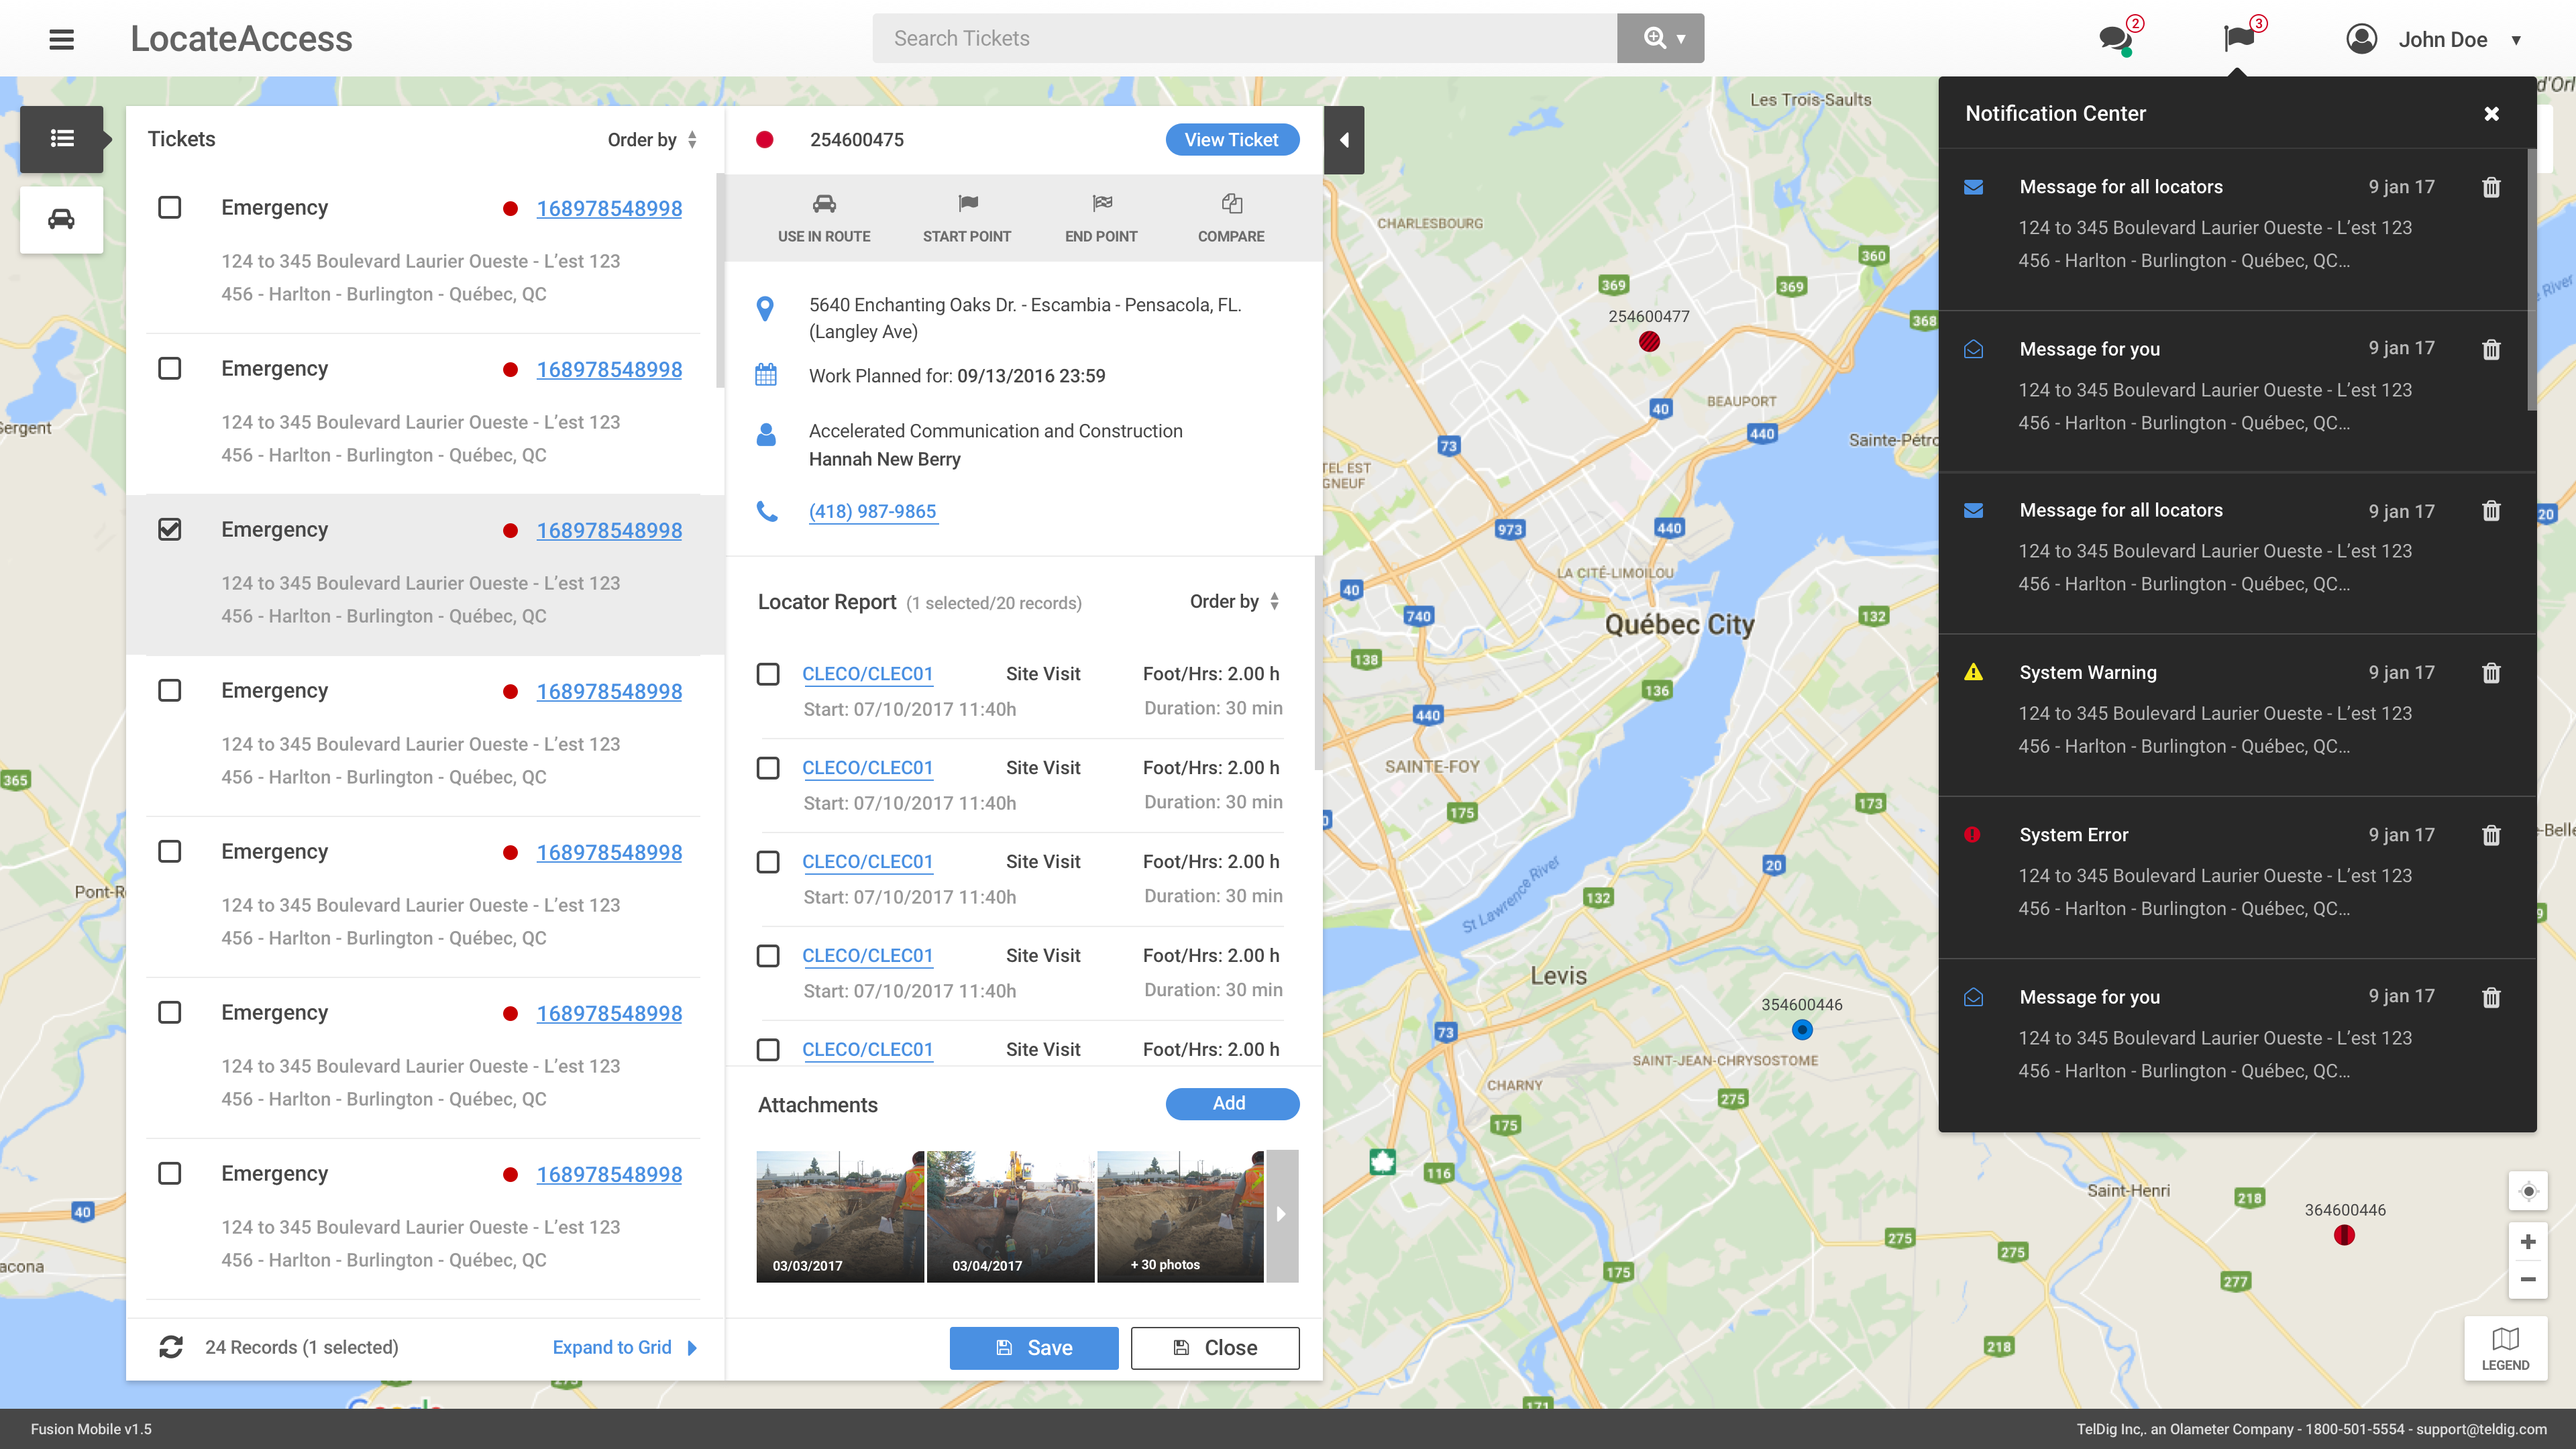
Task: Open the +30 photos thumbnail
Action: (x=1180, y=1215)
